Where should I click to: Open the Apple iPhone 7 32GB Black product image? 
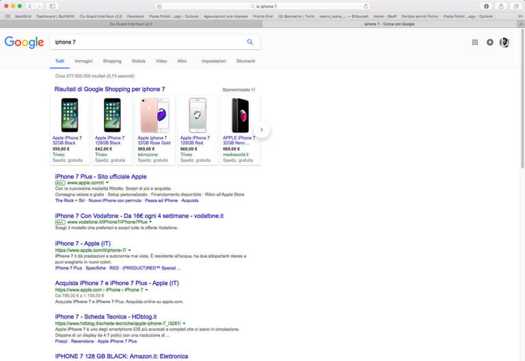coord(70,115)
